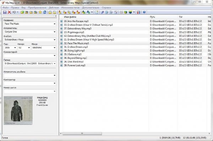
Task: Expand the Альбом dropdown showing Extraordinary Ways
Action: [55, 40]
